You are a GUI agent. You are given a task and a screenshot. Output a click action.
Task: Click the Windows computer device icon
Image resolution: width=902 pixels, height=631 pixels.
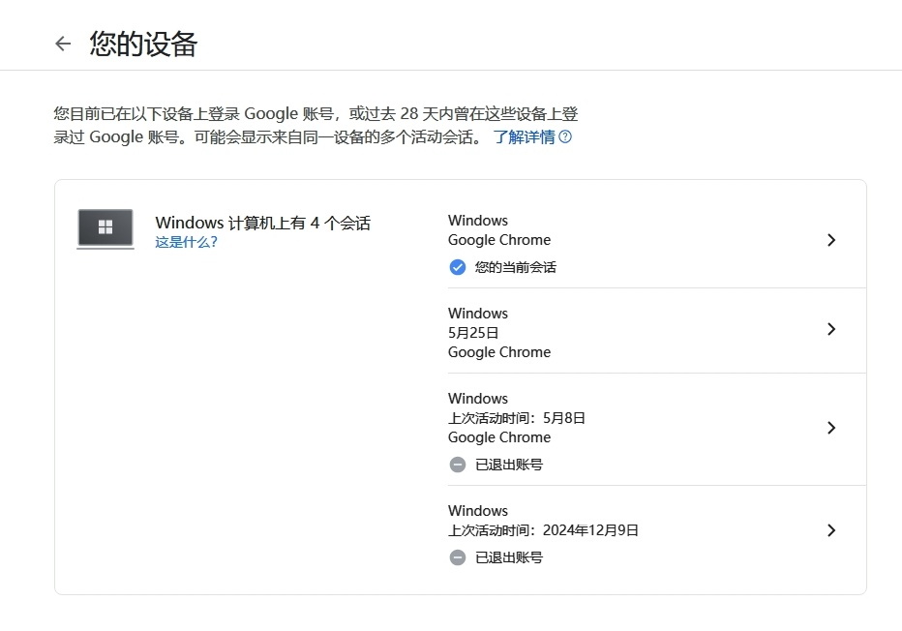pos(105,228)
